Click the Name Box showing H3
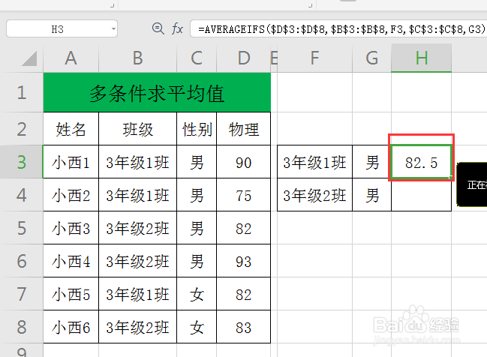487x357 pixels. point(62,28)
